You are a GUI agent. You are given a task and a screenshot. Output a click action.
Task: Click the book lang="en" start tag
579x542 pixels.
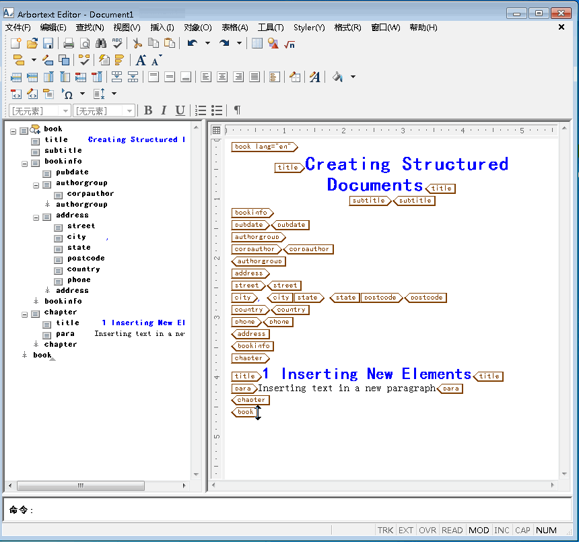264,147
